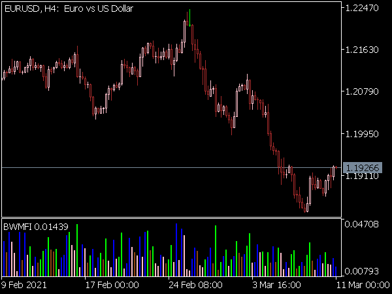Select the green candle at the chart peak

tap(189, 18)
